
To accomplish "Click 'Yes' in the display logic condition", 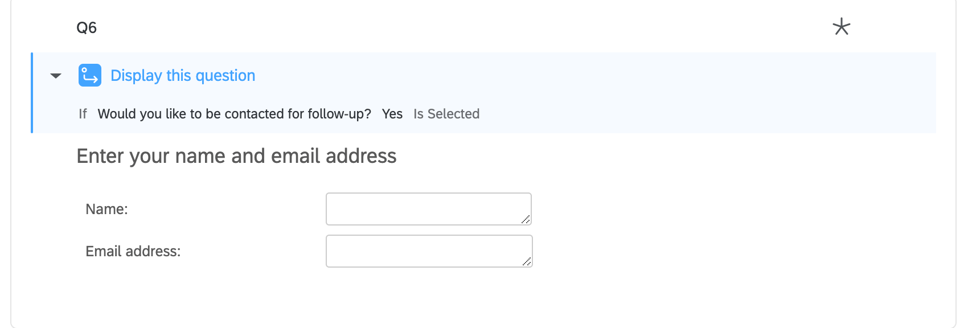I will (392, 113).
